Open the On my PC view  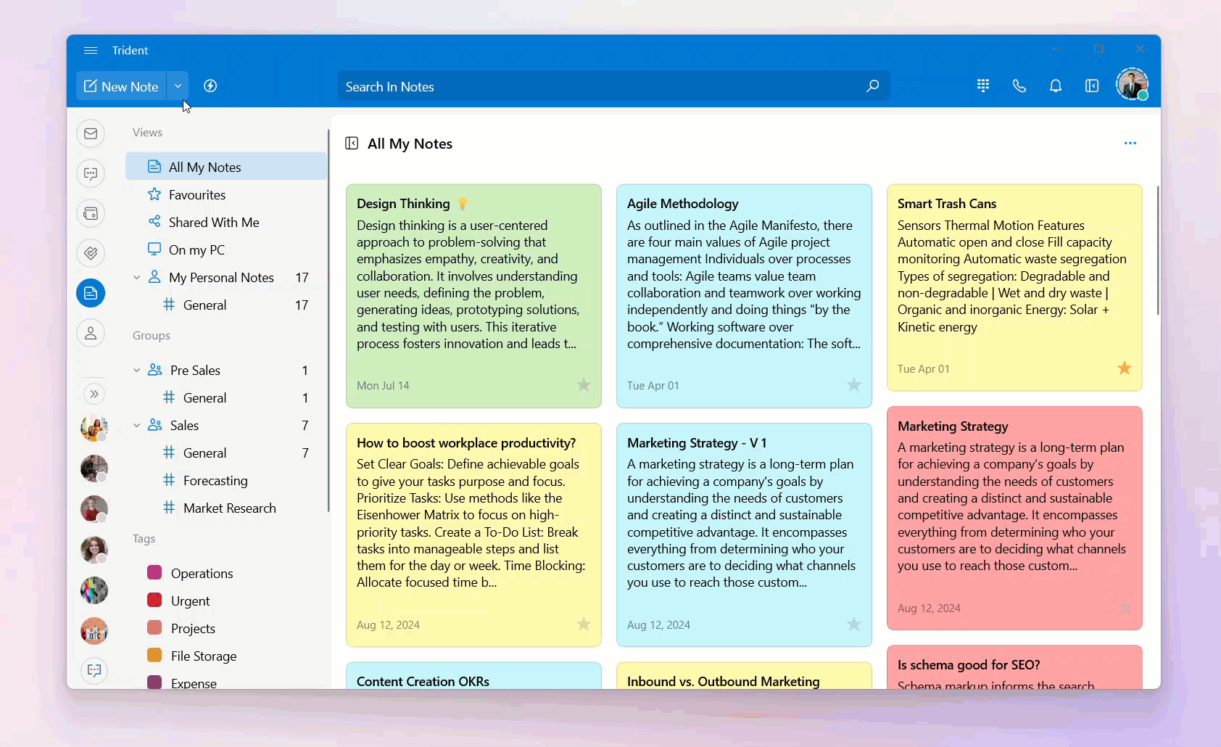[x=226, y=249]
